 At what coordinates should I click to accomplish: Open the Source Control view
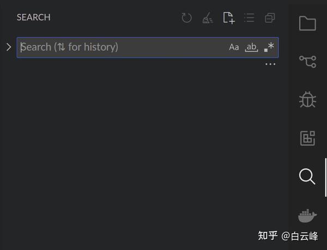click(308, 62)
